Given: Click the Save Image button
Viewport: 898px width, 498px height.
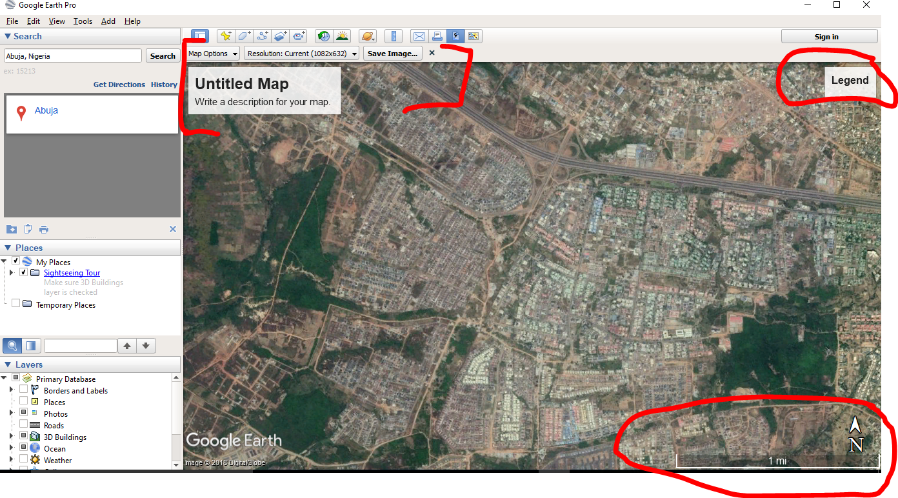Looking at the screenshot, I should 392,54.
